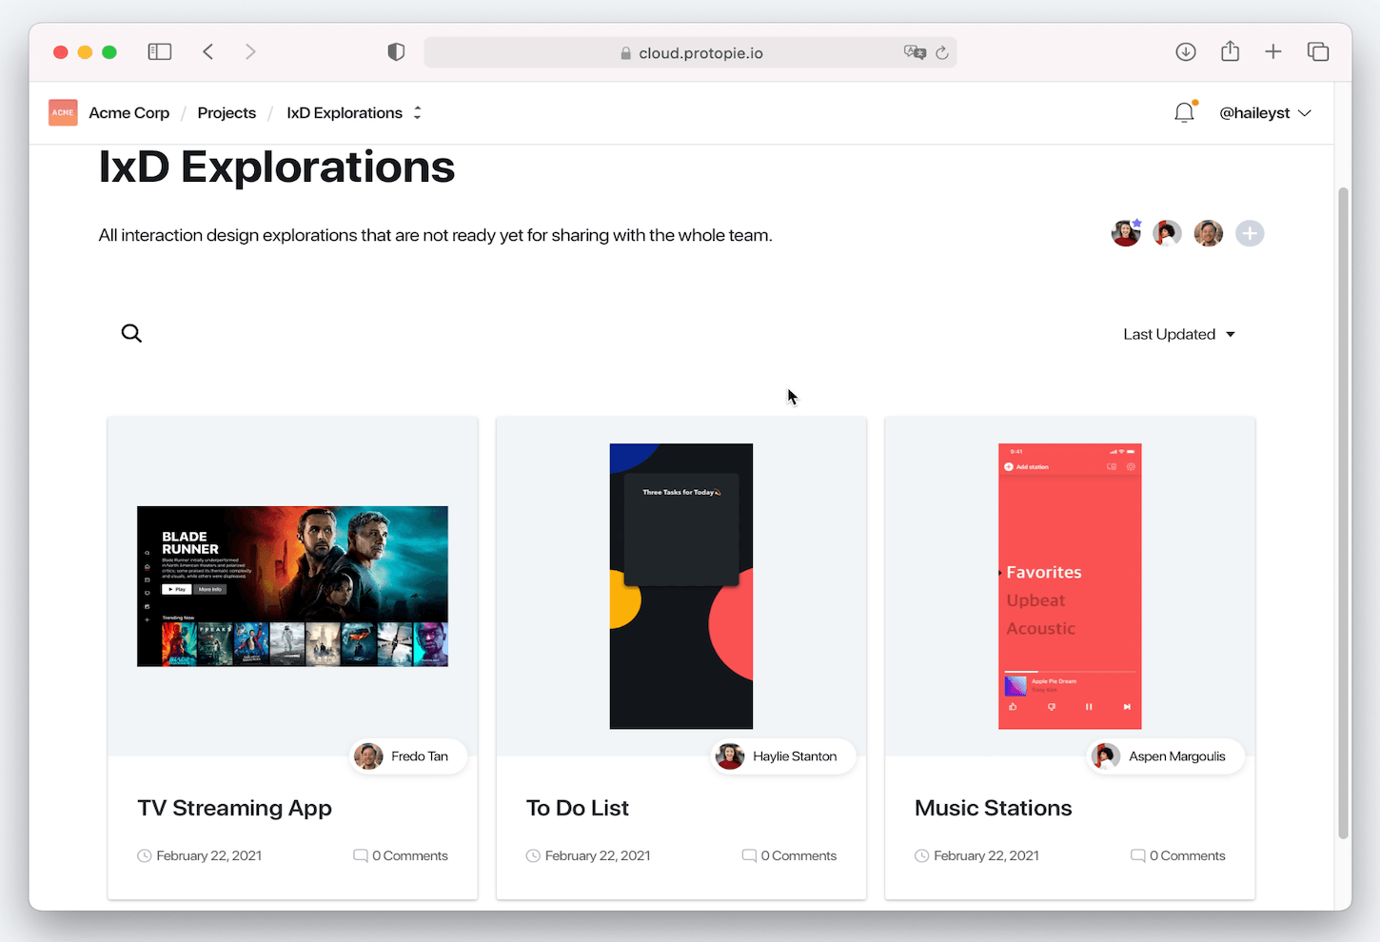
Task: Reload the page with refresh icon
Action: click(942, 52)
